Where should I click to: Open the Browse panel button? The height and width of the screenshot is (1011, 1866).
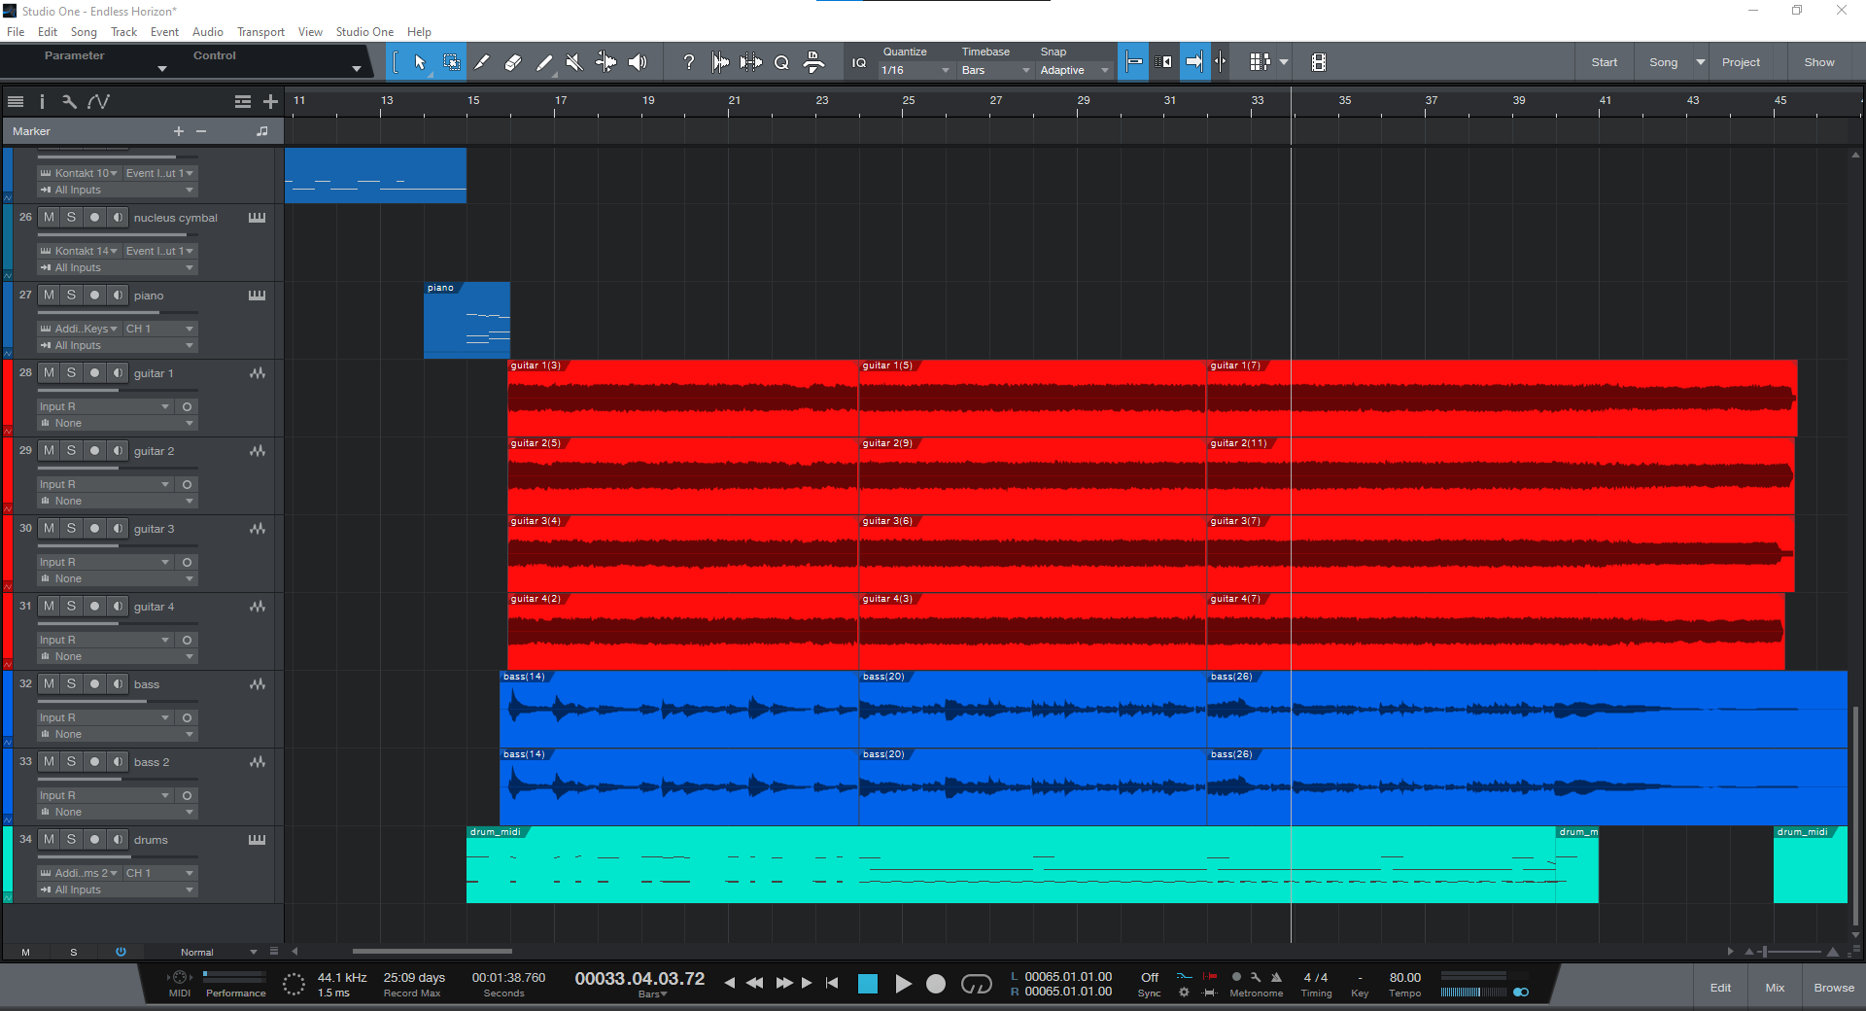[1834, 988]
